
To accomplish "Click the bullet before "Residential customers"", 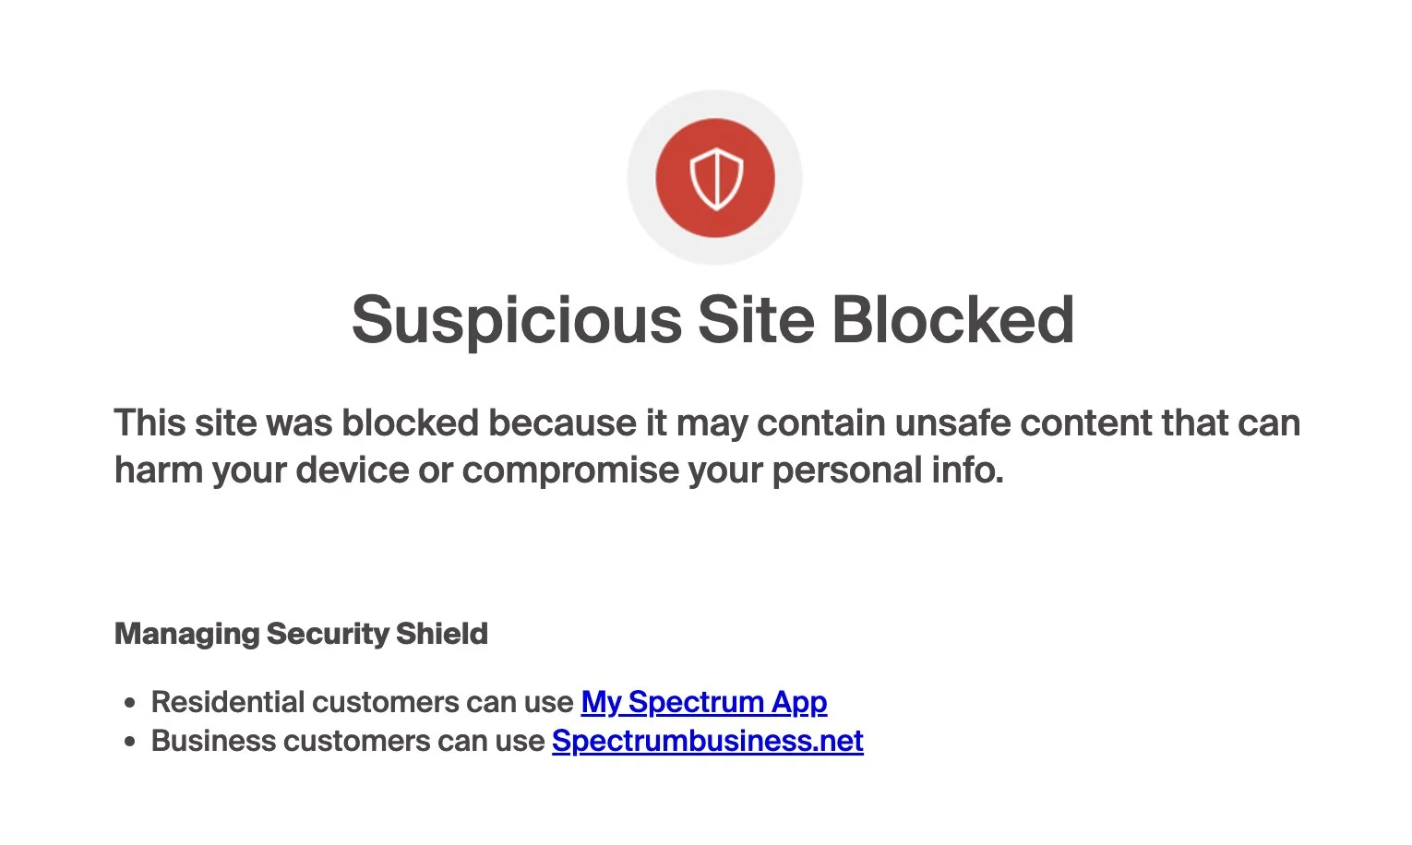I will (130, 703).
